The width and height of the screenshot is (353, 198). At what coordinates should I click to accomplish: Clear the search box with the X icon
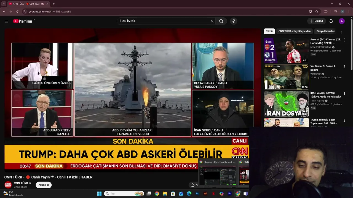point(212,21)
